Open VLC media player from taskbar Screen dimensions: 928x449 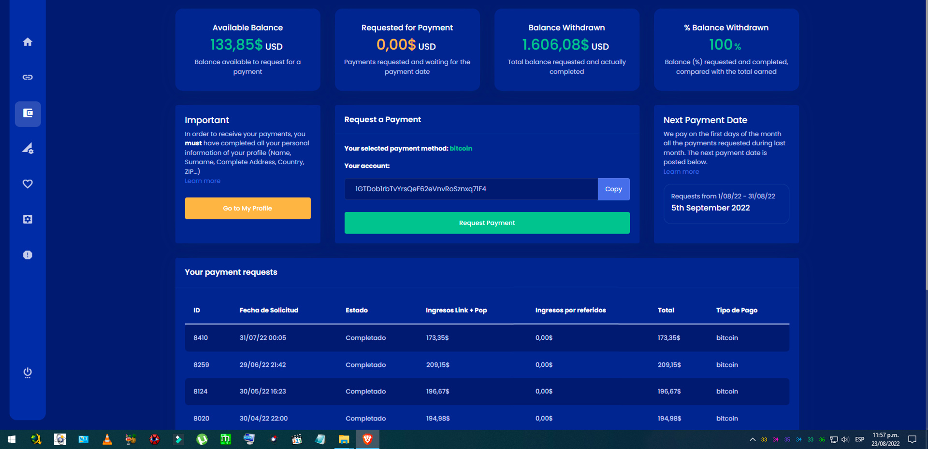coord(107,439)
